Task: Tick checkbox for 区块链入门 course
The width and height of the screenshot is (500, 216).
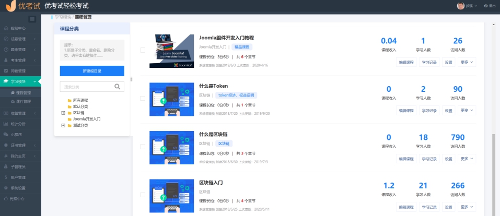Action: pos(143,195)
